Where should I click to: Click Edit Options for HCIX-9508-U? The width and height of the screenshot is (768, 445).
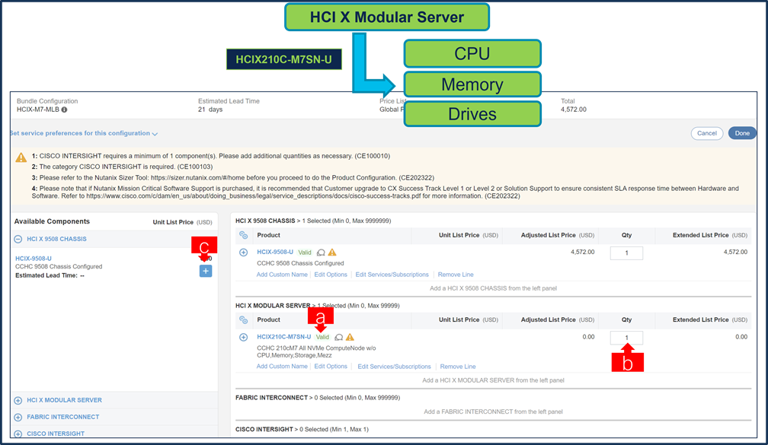(331, 275)
